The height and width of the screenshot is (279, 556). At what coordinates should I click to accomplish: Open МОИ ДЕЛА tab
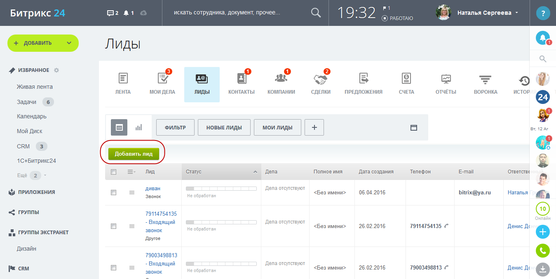[x=162, y=84]
